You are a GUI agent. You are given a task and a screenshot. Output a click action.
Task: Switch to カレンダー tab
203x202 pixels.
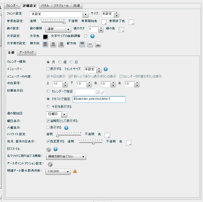(13, 6)
